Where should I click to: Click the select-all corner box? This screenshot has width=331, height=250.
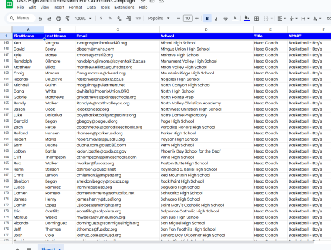pyautogui.click(x=6, y=29)
